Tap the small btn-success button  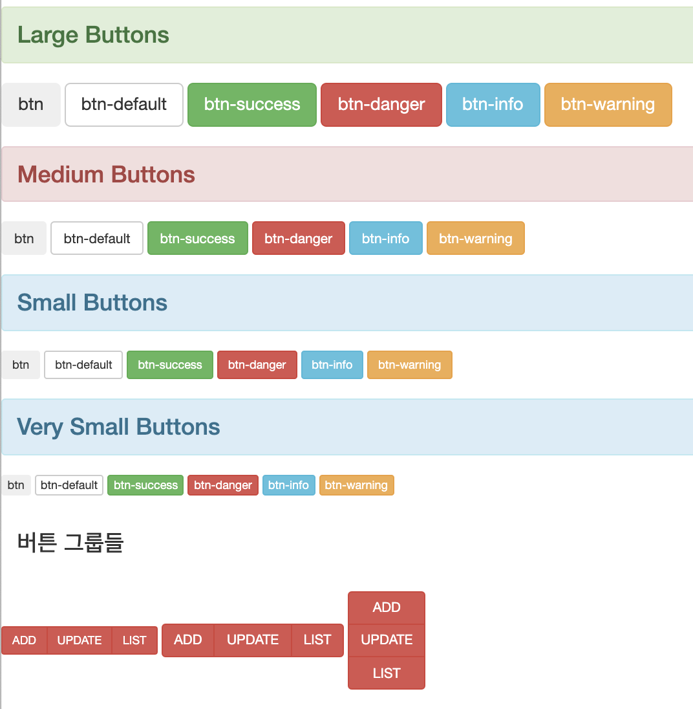pos(170,365)
